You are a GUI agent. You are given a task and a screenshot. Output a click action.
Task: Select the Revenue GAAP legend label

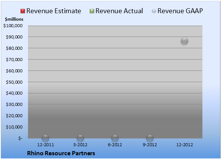coord(180,11)
